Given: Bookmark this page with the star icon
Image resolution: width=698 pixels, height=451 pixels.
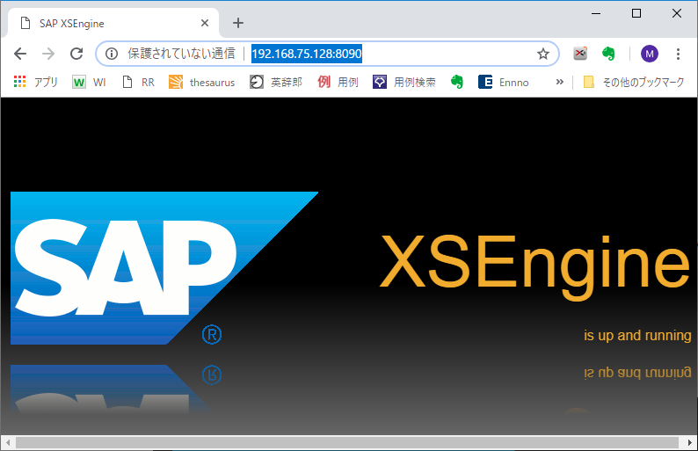Looking at the screenshot, I should click(x=543, y=54).
